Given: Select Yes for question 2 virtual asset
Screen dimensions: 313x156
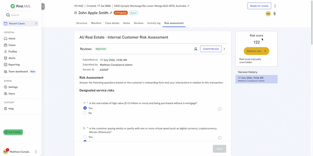Looking at the screenshot, I should pyautogui.click(x=85, y=137).
